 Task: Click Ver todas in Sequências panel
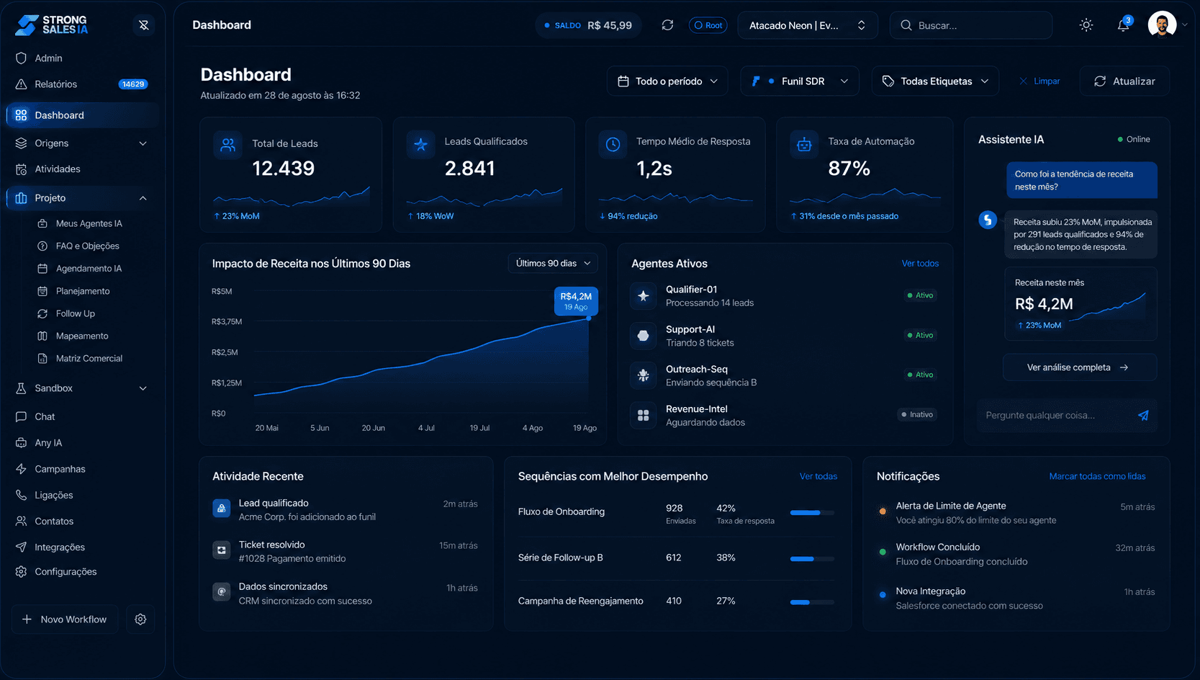[818, 476]
